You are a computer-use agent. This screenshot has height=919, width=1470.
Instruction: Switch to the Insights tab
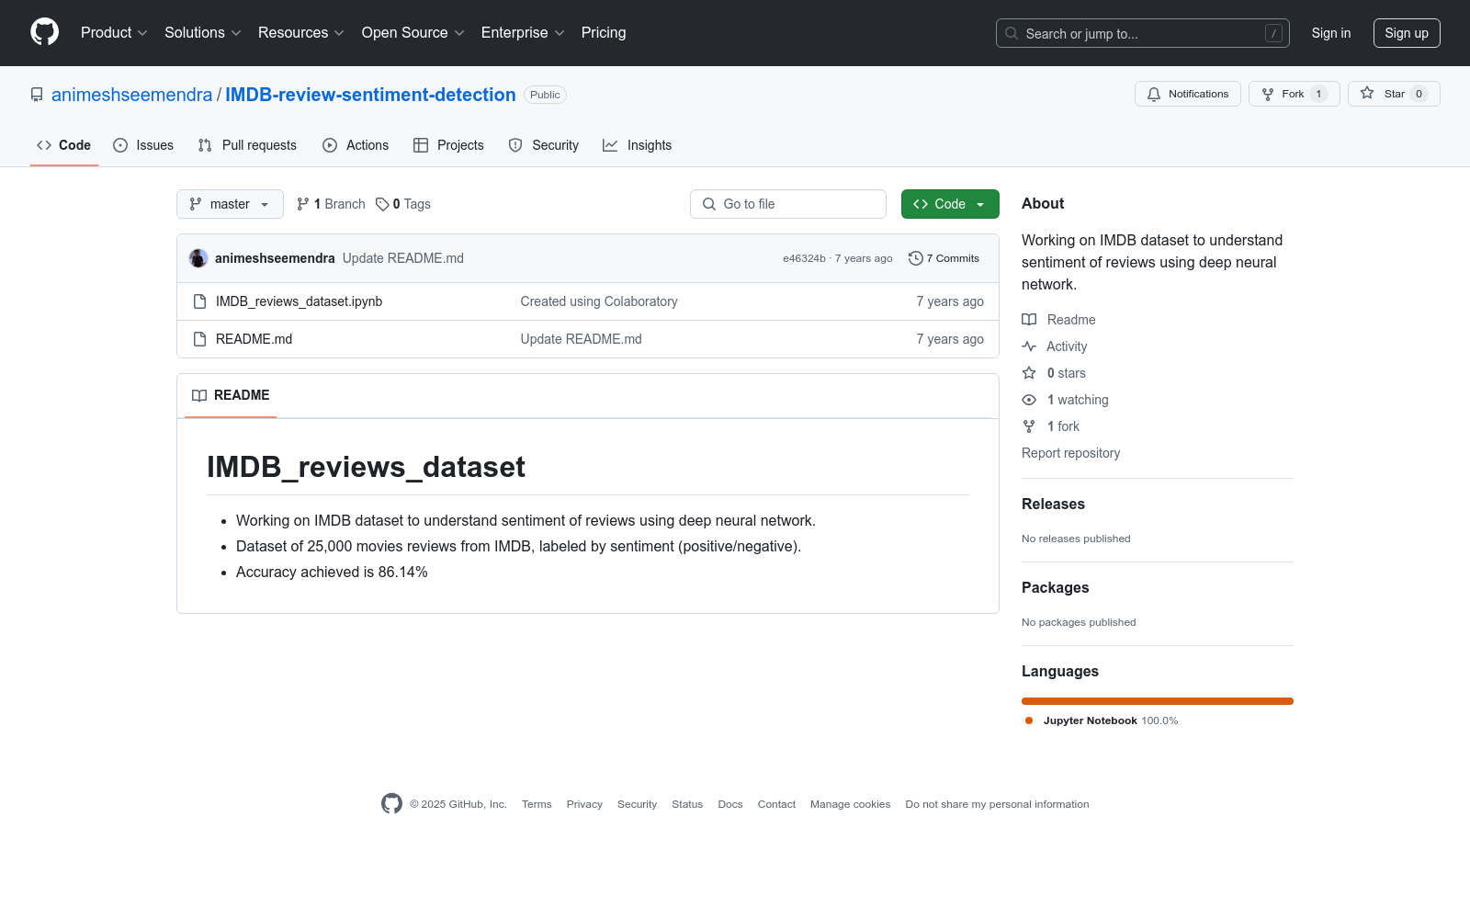tap(637, 145)
